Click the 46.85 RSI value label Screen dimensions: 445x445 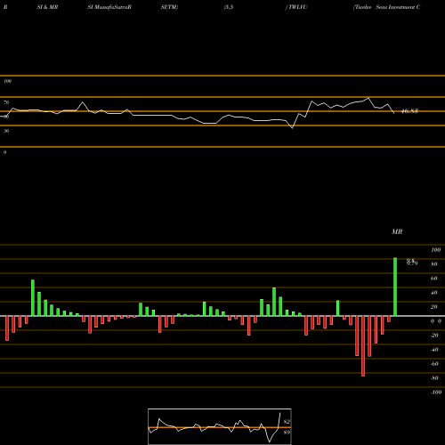tap(409, 111)
